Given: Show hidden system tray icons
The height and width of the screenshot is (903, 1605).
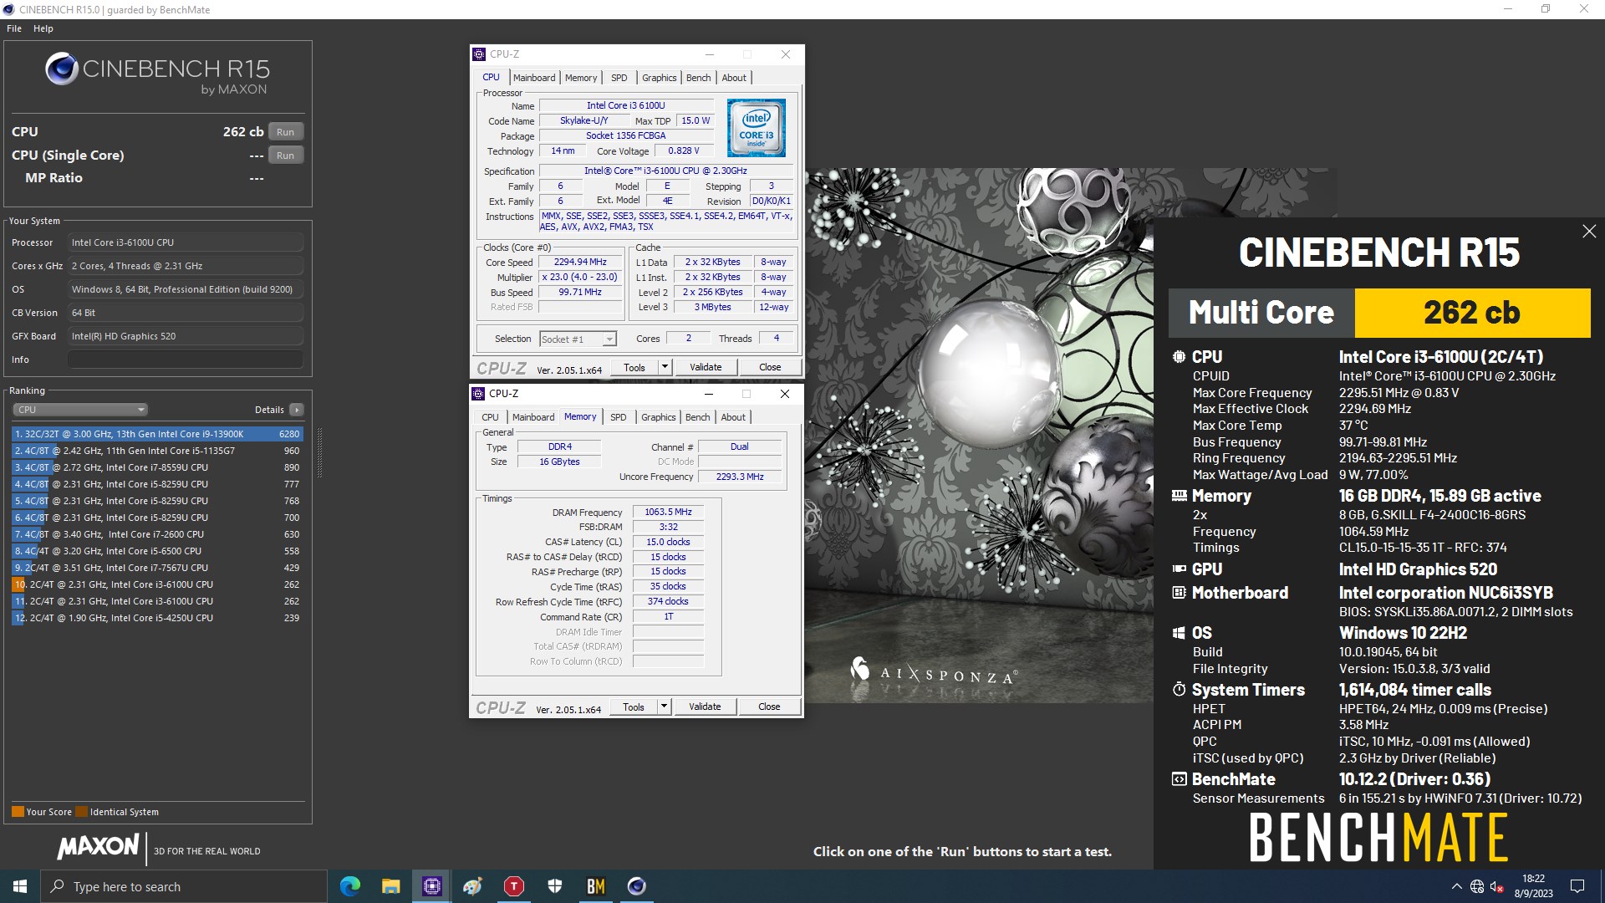Looking at the screenshot, I should click(1457, 886).
